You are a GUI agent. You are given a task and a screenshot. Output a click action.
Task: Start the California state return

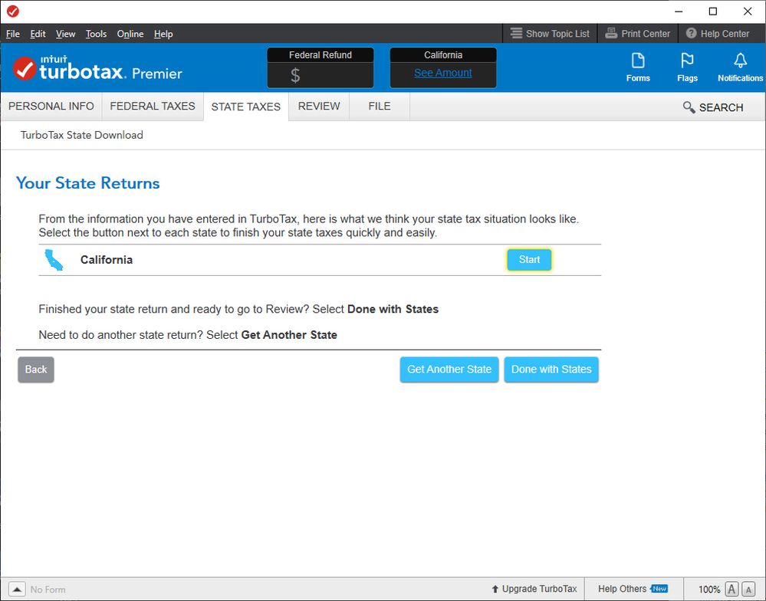[x=529, y=260]
